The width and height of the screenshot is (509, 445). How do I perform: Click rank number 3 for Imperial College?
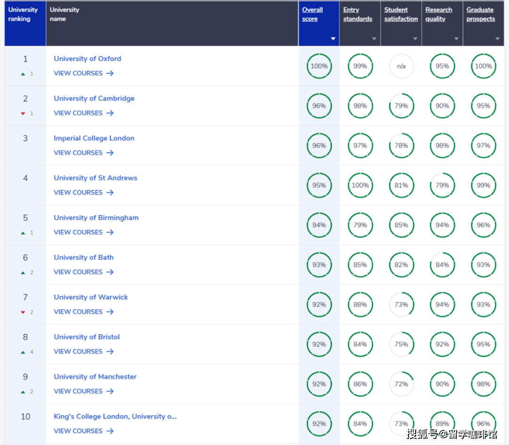tap(25, 139)
